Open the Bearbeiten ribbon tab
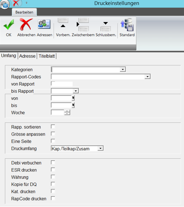The width and height of the screenshot is (184, 207). 24,12
